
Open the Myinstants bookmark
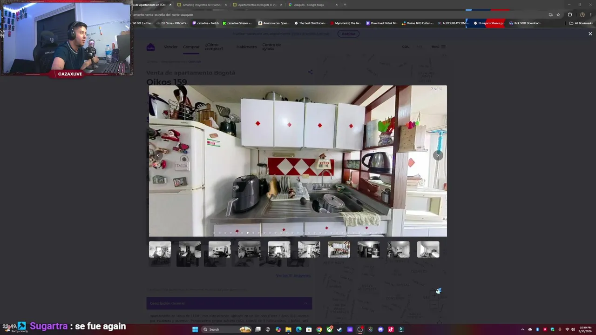pyautogui.click(x=346, y=23)
